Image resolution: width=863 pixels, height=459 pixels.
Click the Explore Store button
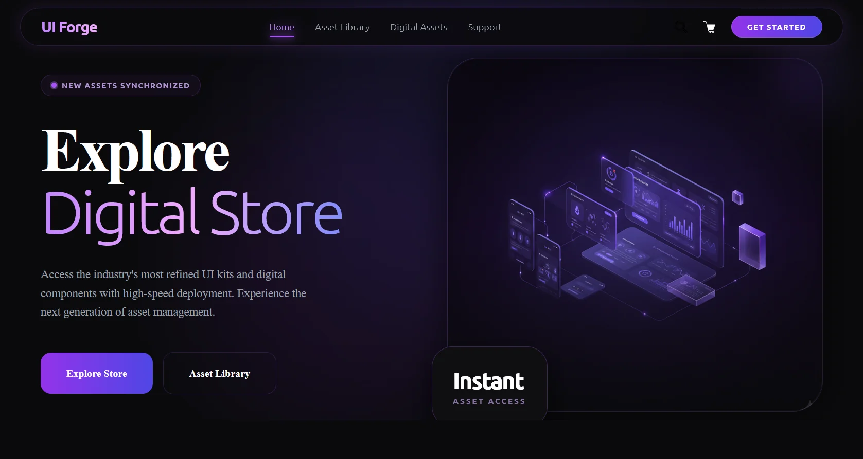(97, 373)
